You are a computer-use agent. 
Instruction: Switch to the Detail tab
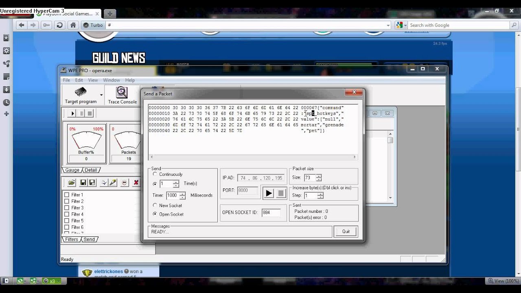point(91,170)
